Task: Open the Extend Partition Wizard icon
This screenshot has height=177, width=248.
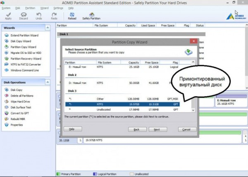Action: [x=7, y=35]
